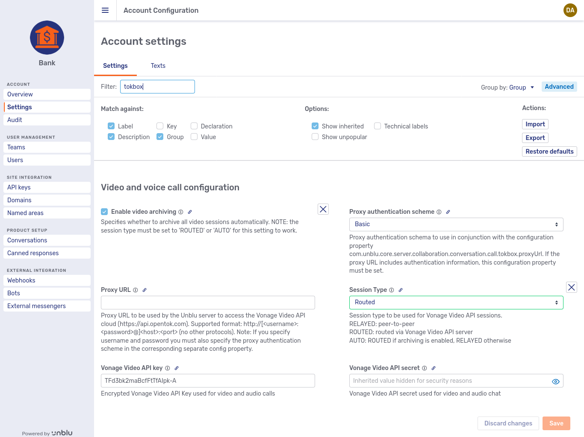Reset Session Type using X icon

(571, 287)
